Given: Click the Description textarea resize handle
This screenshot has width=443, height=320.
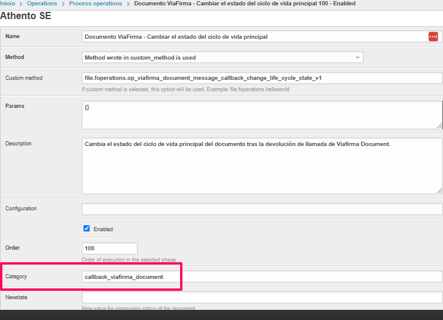Looking at the screenshot, I should click(439, 191).
